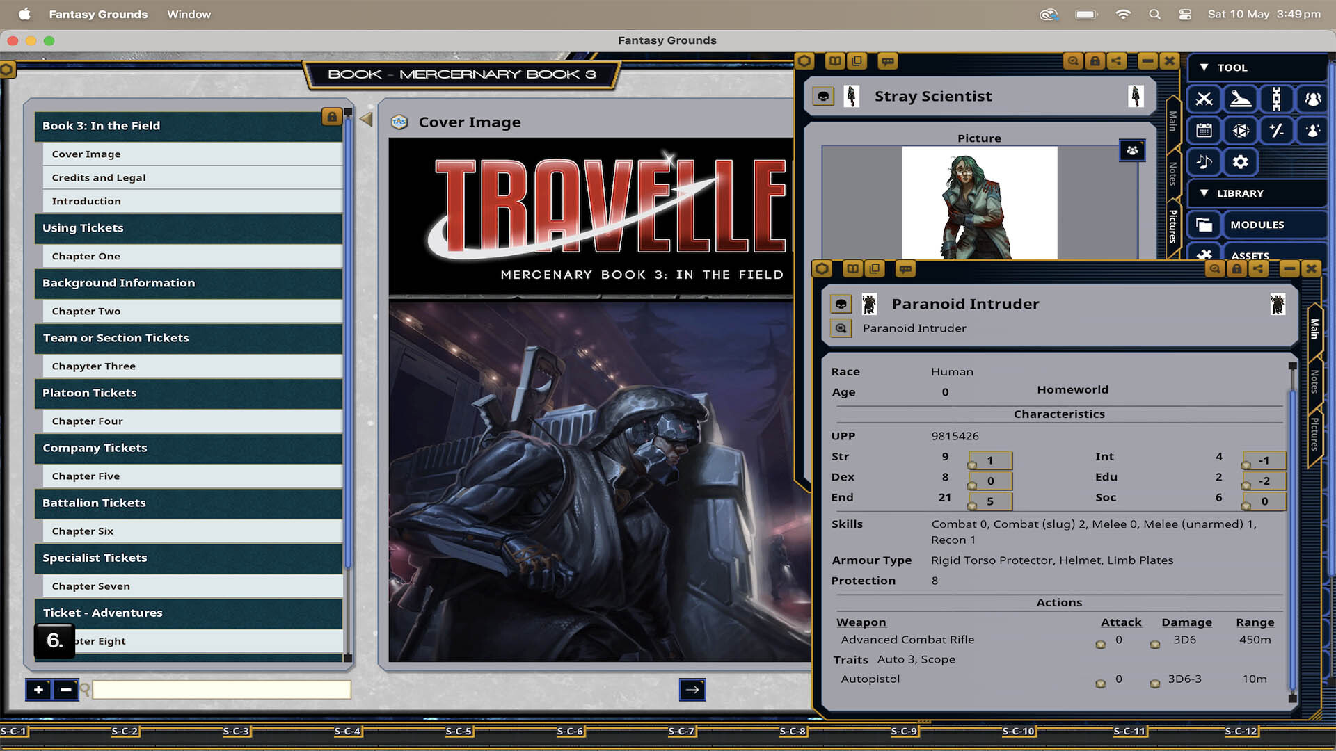Collapse the book contents sidebar arrow
The height and width of the screenshot is (751, 1336).
(x=365, y=119)
